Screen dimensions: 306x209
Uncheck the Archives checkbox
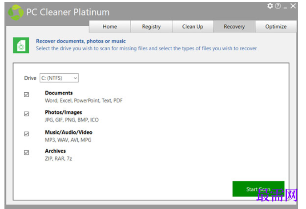pos(26,153)
